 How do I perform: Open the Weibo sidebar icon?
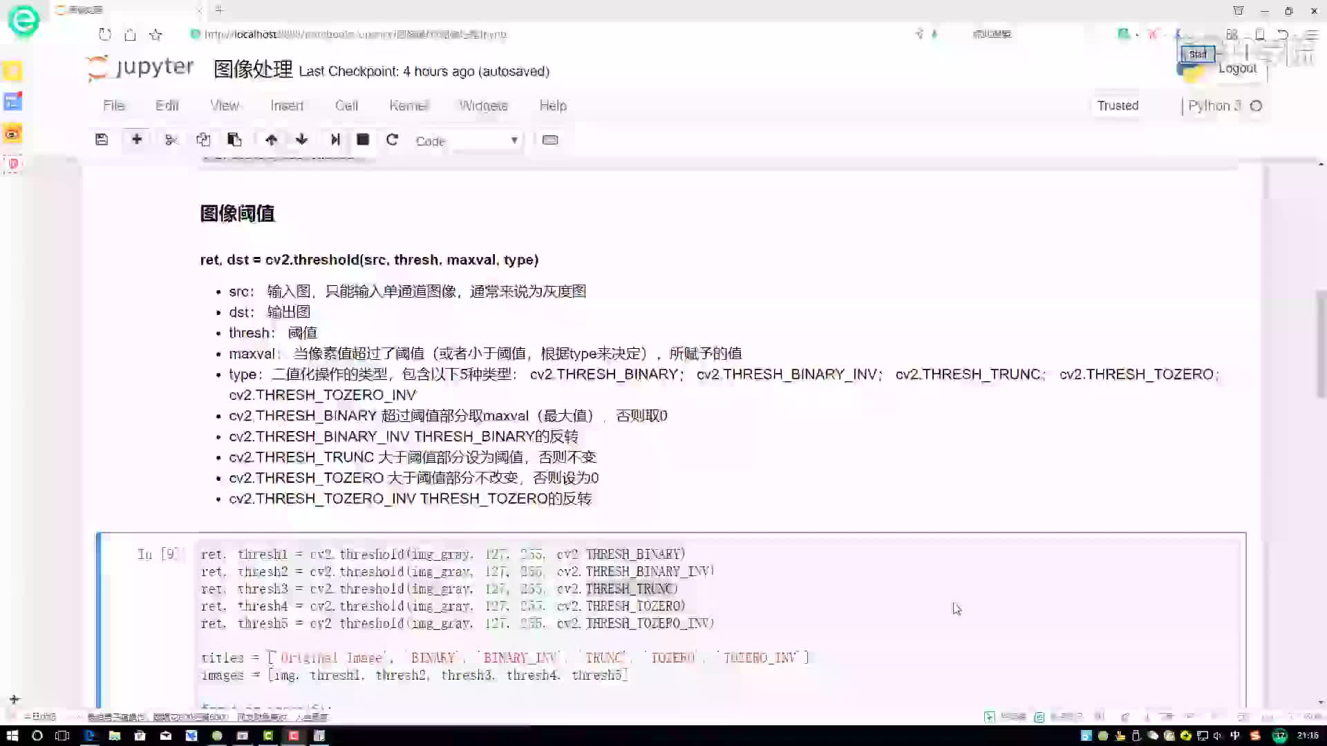click(x=12, y=133)
